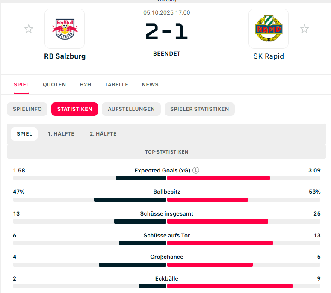Show statistics for 1. Hälfte
Viewport: 331px width, 293px height.
coord(61,134)
